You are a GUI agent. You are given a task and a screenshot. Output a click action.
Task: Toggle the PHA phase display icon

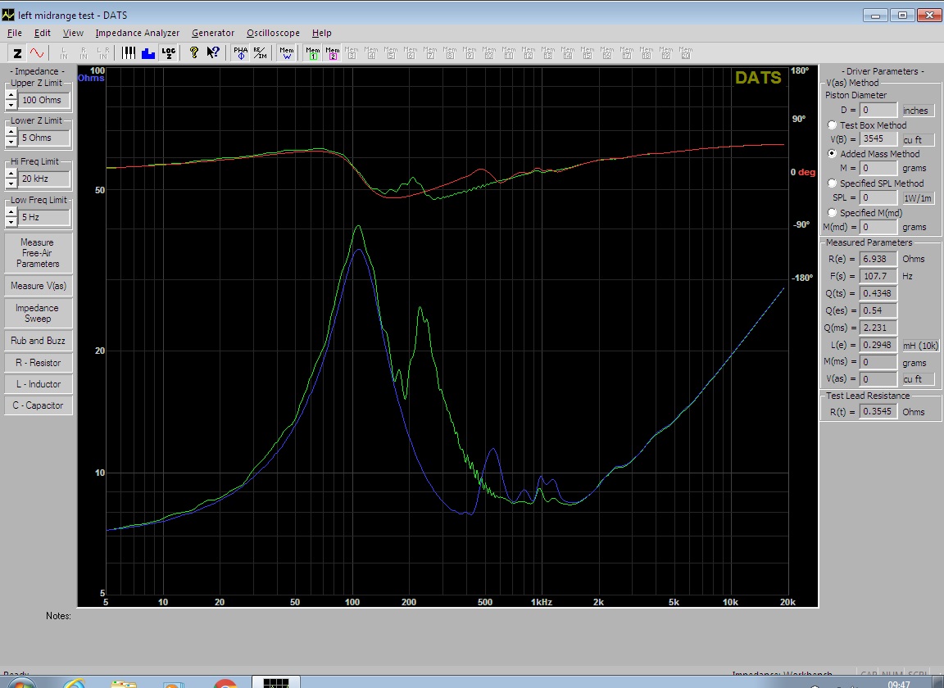[240, 53]
